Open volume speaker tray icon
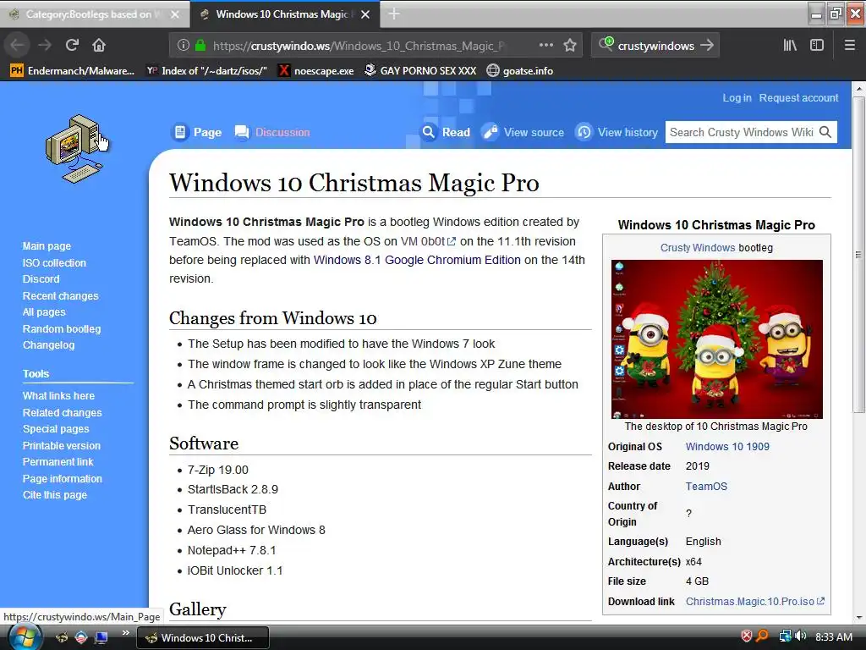This screenshot has height=650, width=866. click(x=800, y=636)
